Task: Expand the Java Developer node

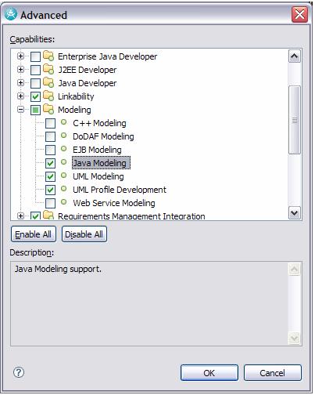Action: click(x=20, y=83)
